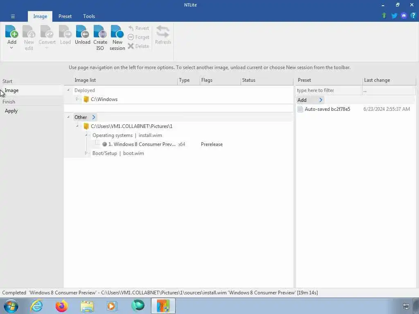
Task: Click the Forget button
Action: 138,37
